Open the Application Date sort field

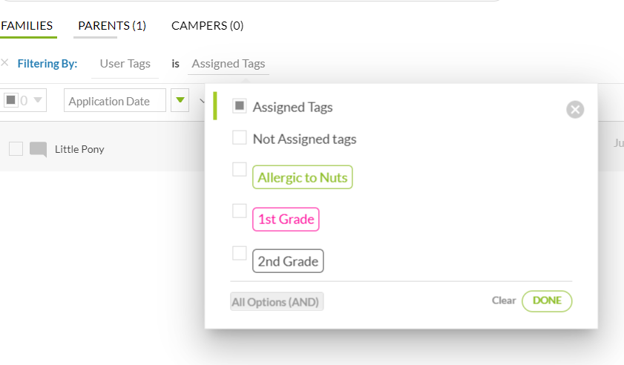[114, 100]
